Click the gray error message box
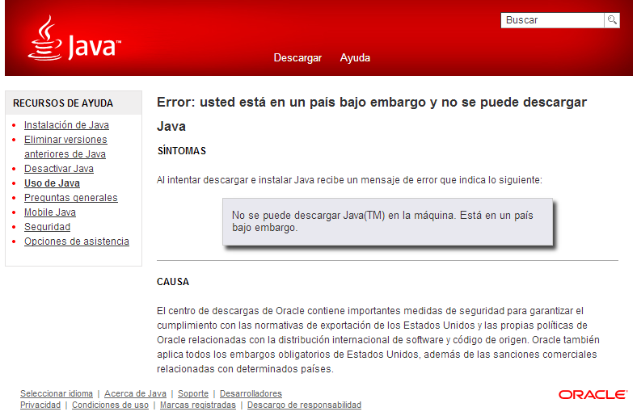 coord(387,221)
